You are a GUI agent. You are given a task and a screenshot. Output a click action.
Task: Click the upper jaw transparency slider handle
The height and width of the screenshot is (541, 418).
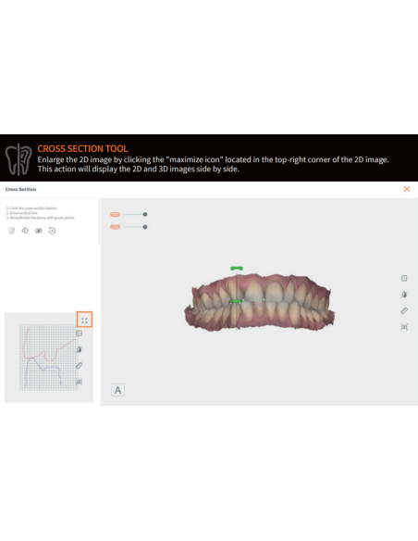tap(145, 214)
